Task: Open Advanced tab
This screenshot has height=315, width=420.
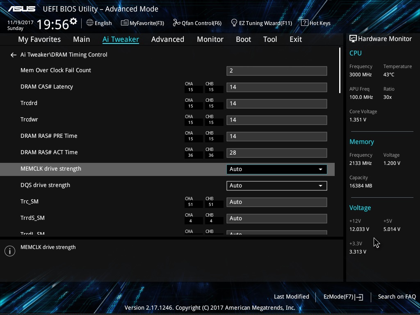Action: click(x=168, y=39)
